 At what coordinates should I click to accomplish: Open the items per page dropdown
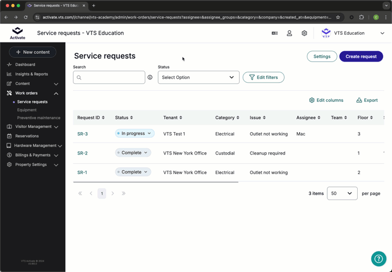[342, 193]
